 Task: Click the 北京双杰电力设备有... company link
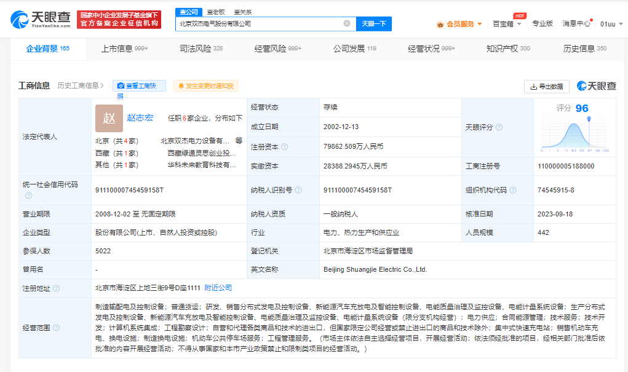(x=195, y=141)
